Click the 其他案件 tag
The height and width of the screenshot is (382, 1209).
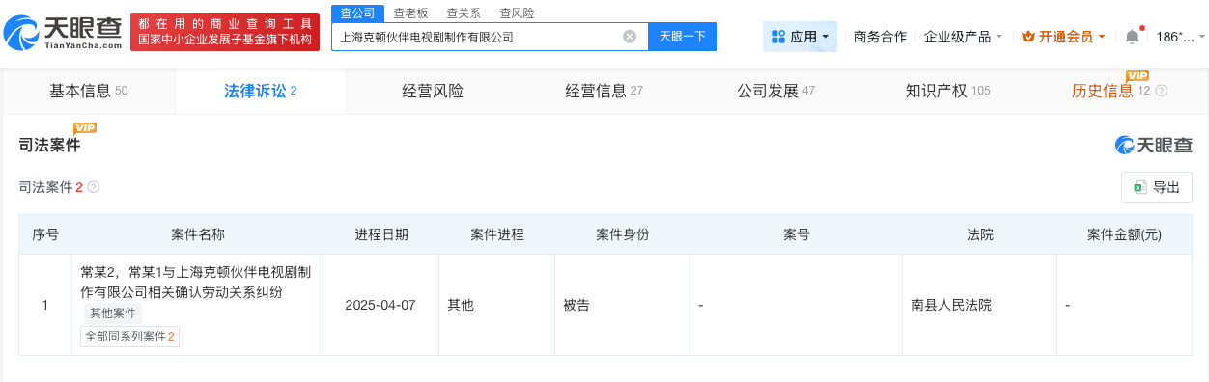click(x=113, y=313)
